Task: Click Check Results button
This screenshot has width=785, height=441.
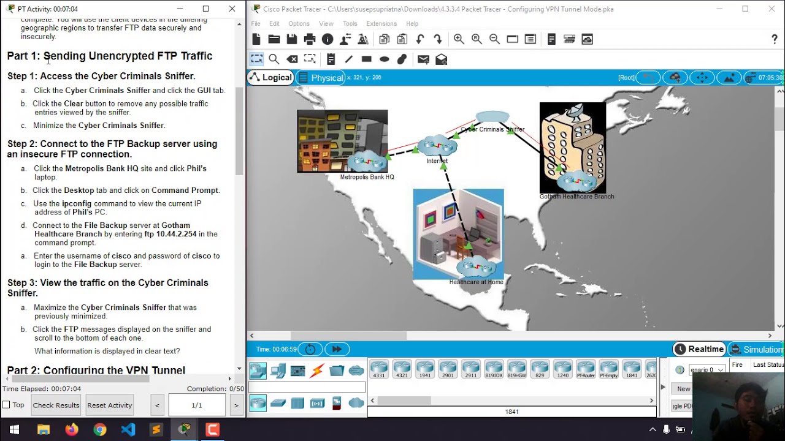Action: [56, 405]
